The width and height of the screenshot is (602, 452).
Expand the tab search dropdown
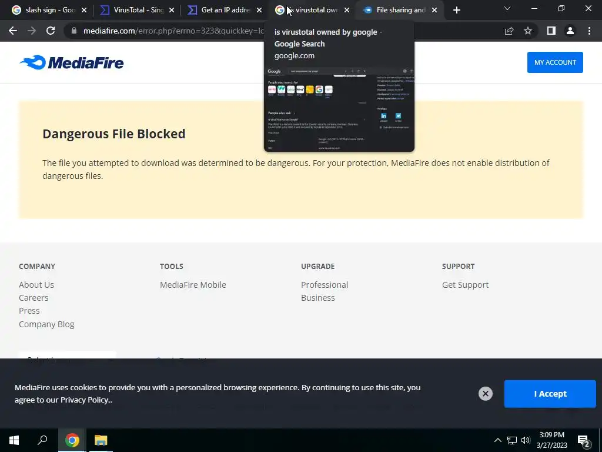pyautogui.click(x=507, y=8)
